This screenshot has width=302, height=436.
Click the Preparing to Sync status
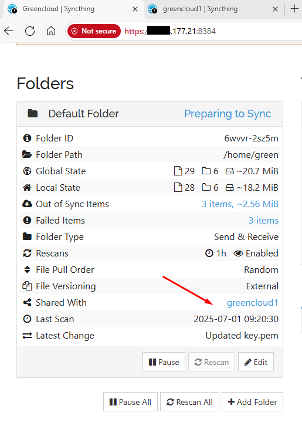tap(228, 114)
